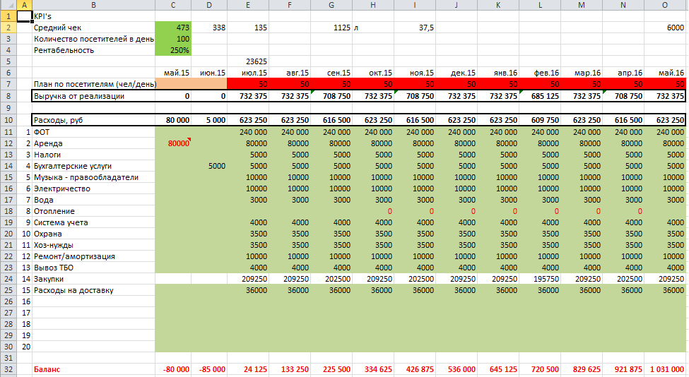The width and height of the screenshot is (689, 377).
Task: Select row 24 header
Action: pyautogui.click(x=8, y=279)
